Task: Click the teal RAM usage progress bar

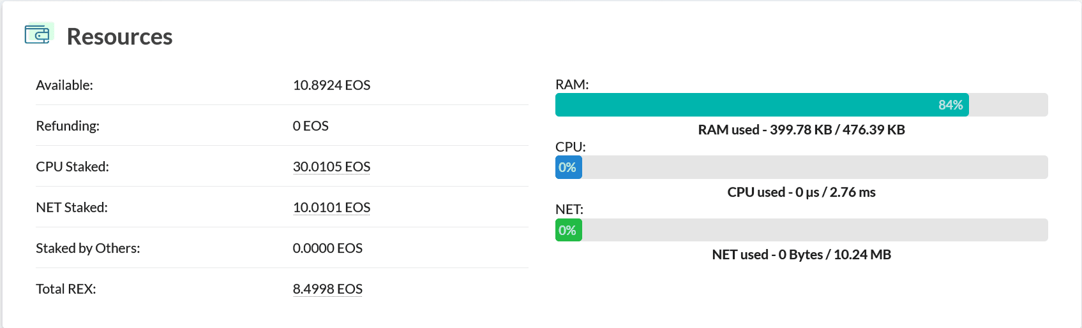Action: click(762, 105)
